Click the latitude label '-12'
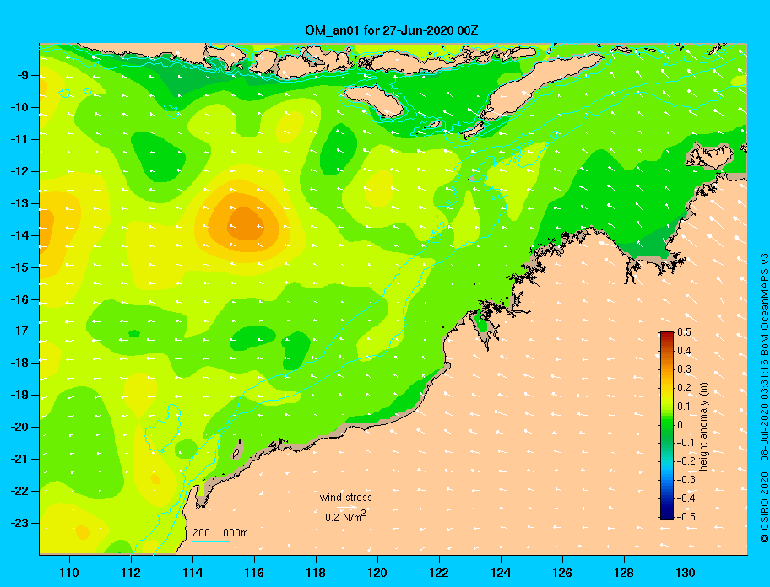 click(20, 172)
